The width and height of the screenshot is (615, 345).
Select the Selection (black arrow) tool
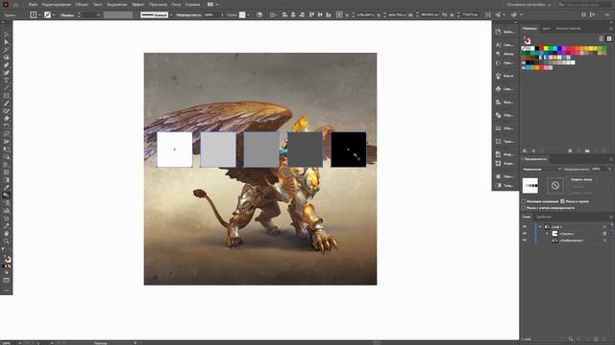pyautogui.click(x=7, y=34)
